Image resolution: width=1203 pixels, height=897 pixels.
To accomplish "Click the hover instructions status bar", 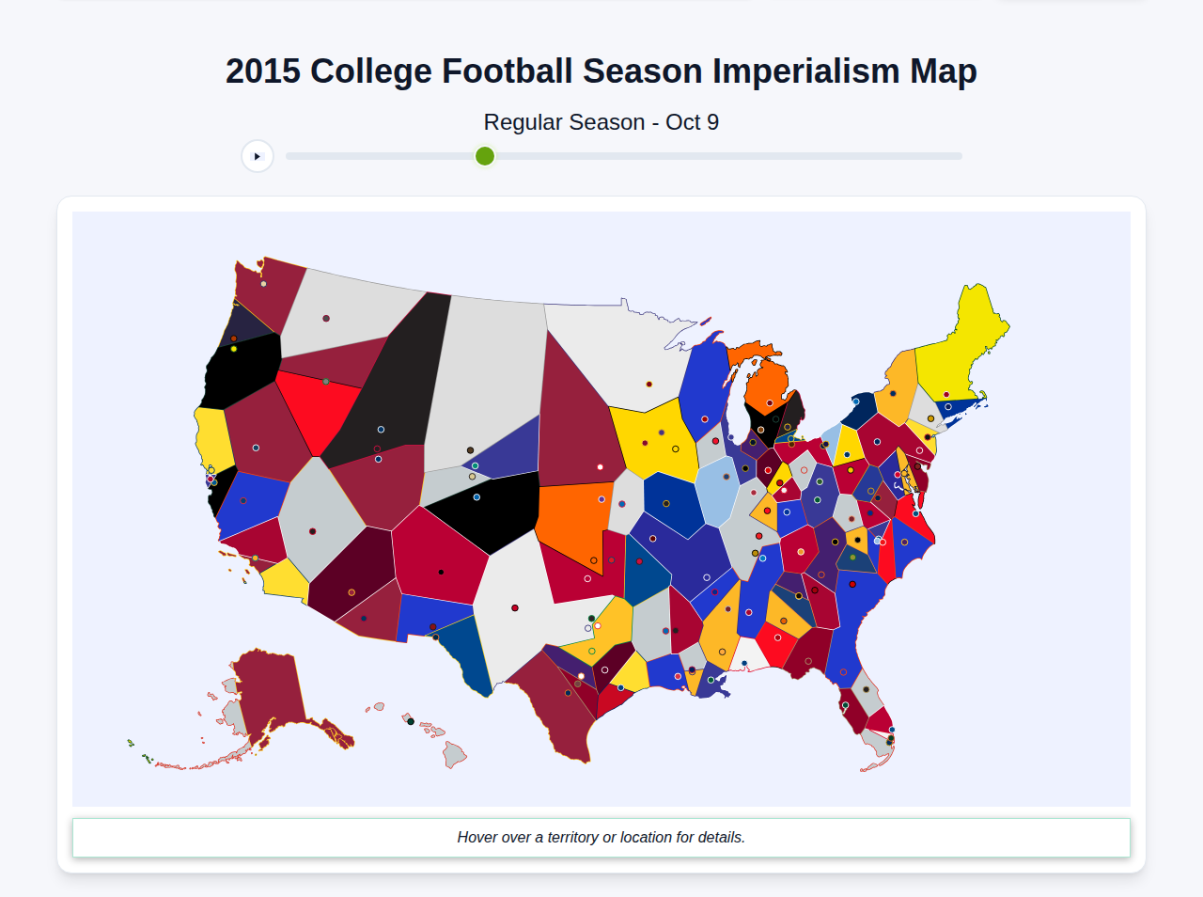I will point(601,837).
